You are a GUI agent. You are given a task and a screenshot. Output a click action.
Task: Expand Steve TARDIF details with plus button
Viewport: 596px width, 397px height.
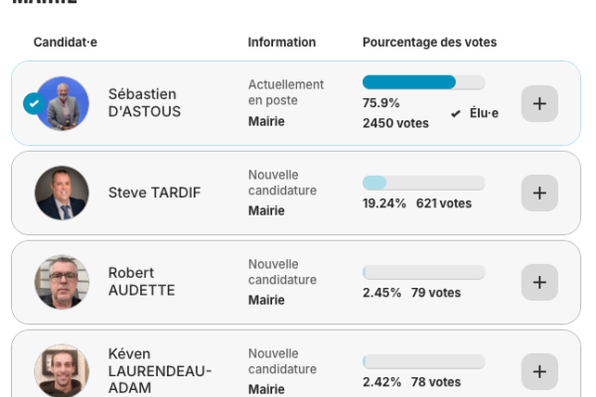point(539,193)
